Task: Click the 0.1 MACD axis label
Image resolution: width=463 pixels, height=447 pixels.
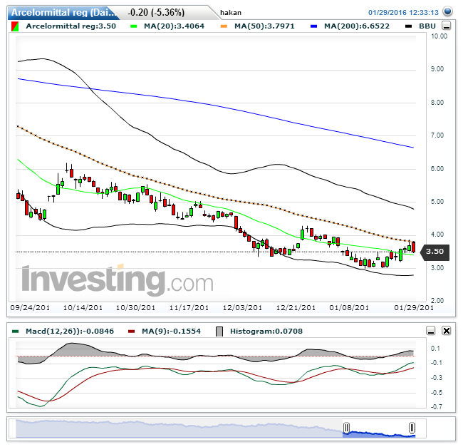Action: 435,349
